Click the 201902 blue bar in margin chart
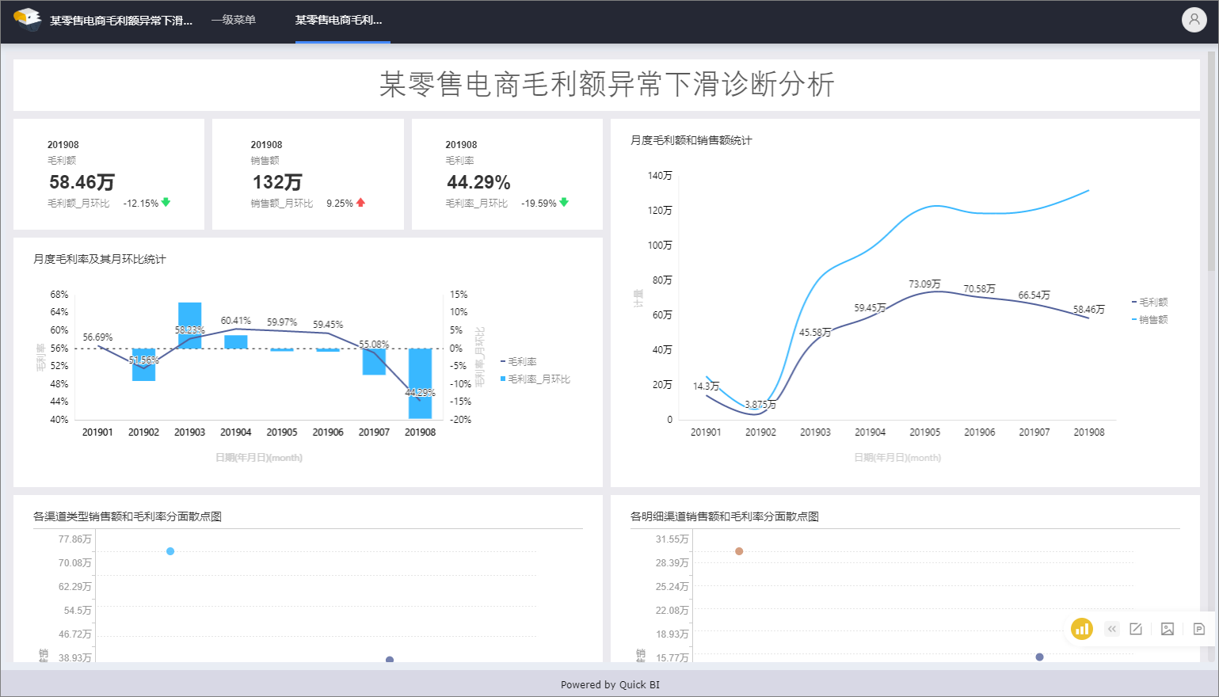The width and height of the screenshot is (1219, 697). [143, 364]
